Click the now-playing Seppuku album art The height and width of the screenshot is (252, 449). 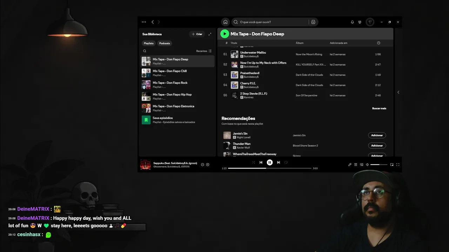click(x=145, y=164)
